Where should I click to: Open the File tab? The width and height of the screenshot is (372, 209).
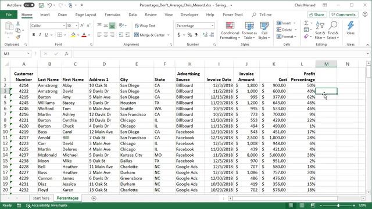coord(9,15)
